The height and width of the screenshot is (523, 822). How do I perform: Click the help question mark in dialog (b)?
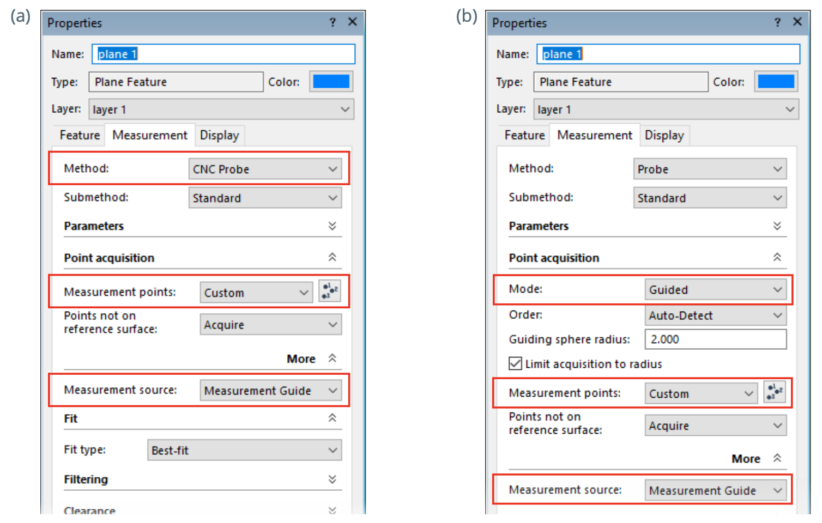(777, 22)
